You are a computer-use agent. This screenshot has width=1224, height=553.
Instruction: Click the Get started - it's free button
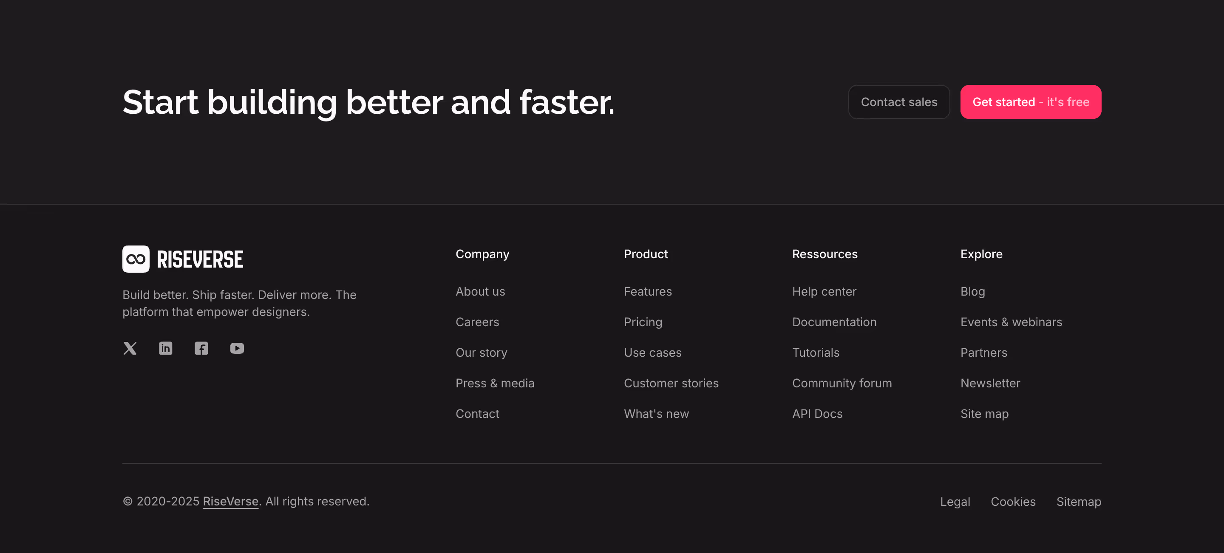(1030, 102)
